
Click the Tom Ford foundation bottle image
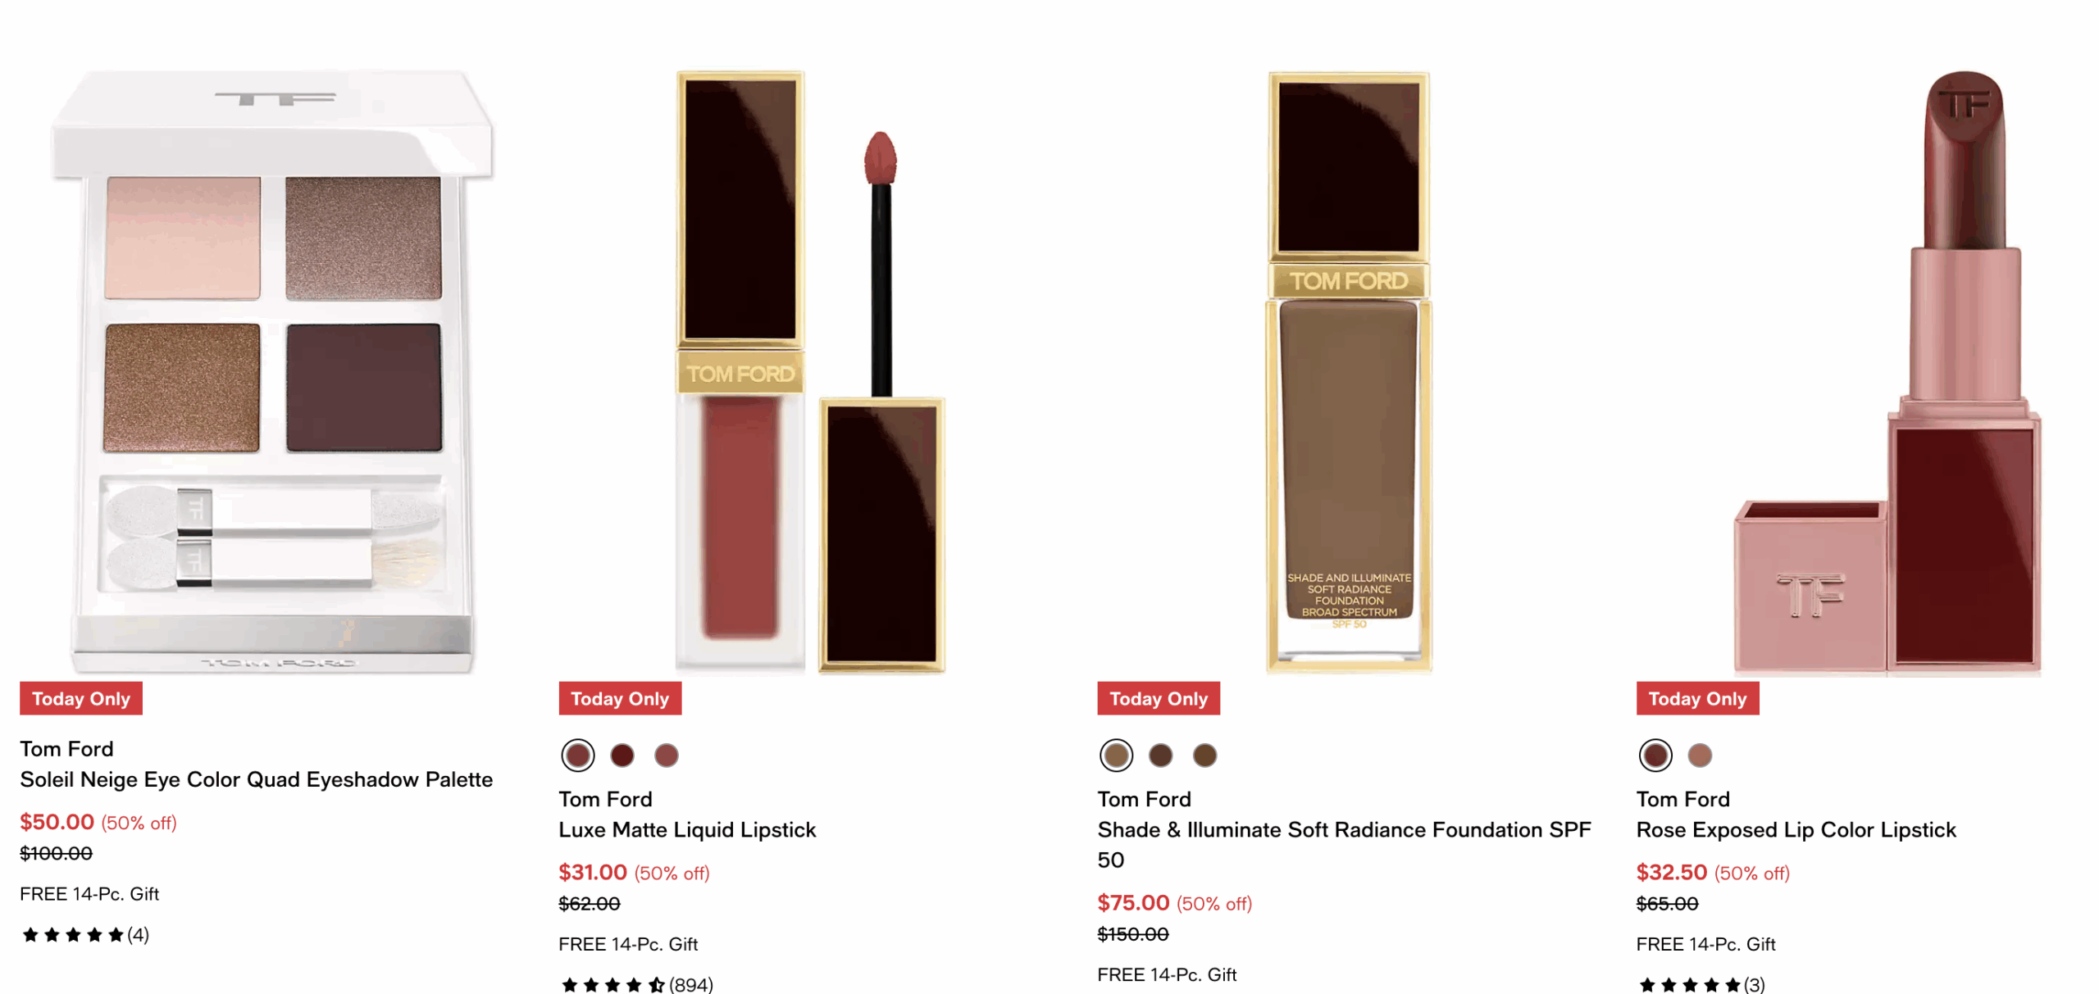1349,371
